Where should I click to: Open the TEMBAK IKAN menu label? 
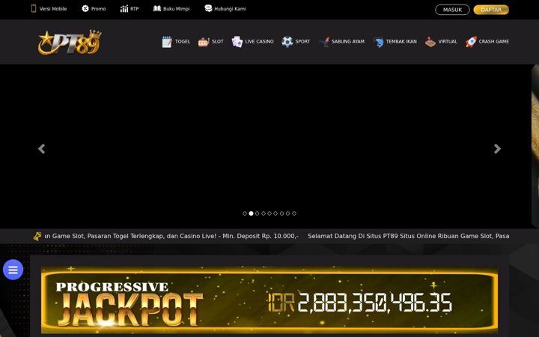[x=401, y=42]
